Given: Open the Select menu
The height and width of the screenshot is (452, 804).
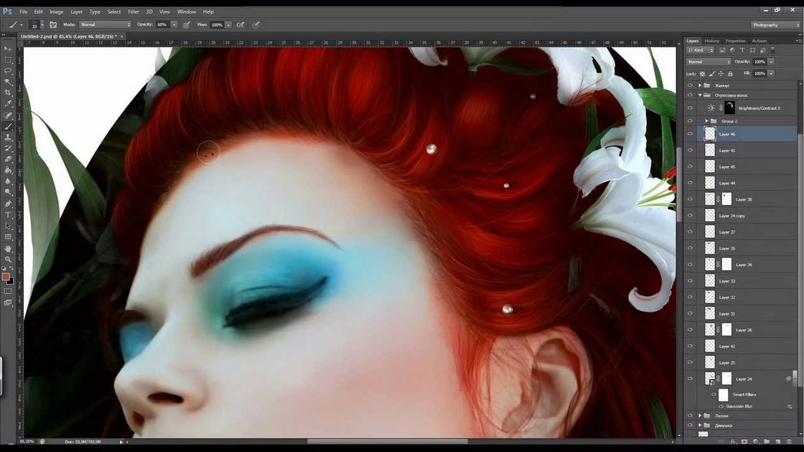Looking at the screenshot, I should click(114, 11).
